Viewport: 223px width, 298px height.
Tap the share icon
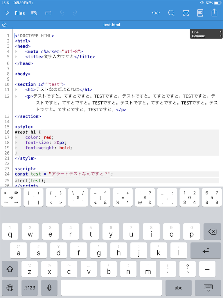[215, 13]
